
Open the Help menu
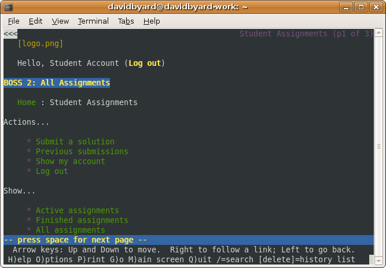(152, 21)
